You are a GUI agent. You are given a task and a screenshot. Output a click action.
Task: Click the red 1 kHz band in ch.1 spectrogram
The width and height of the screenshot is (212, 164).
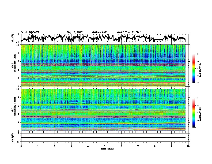point(103,83)
